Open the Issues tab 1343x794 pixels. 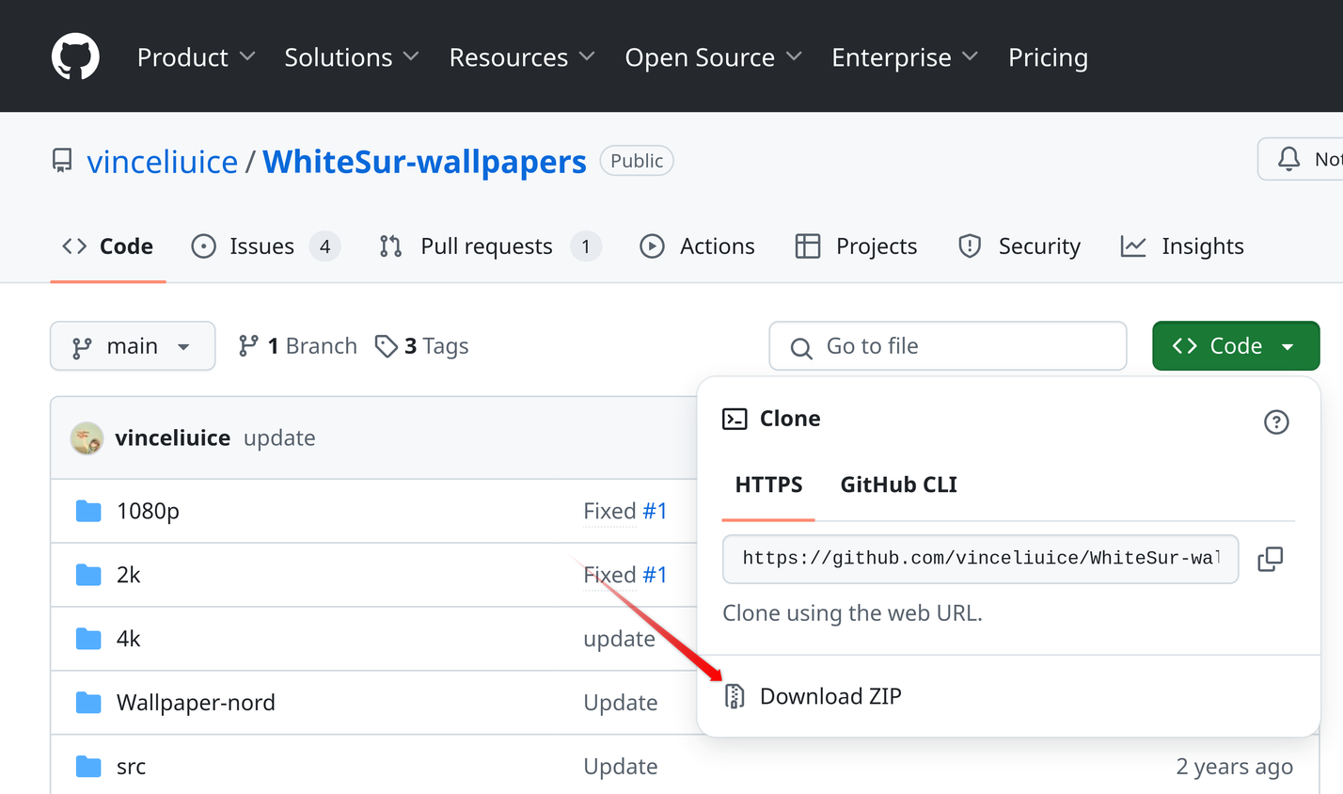[x=265, y=246]
